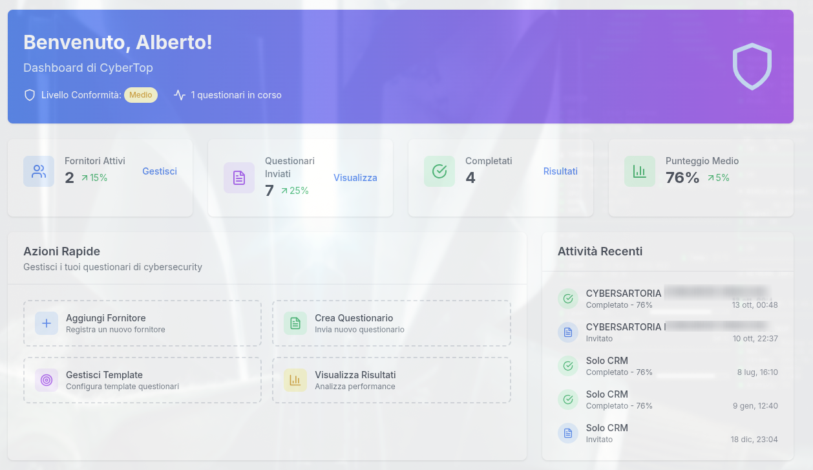Viewport: 813px width, 470px height.
Task: Click the 15% growth indicator on Fornitori Attivi
Action: point(94,178)
